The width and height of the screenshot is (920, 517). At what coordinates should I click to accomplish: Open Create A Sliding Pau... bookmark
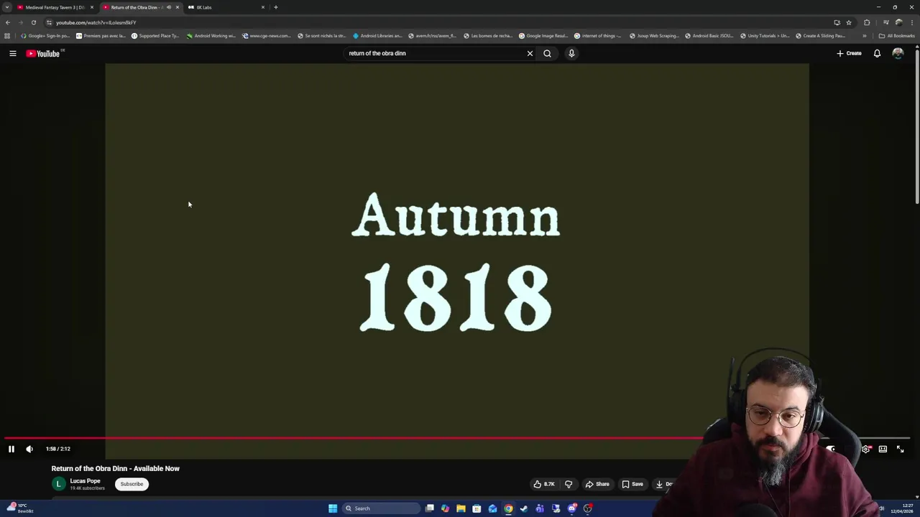coord(821,36)
